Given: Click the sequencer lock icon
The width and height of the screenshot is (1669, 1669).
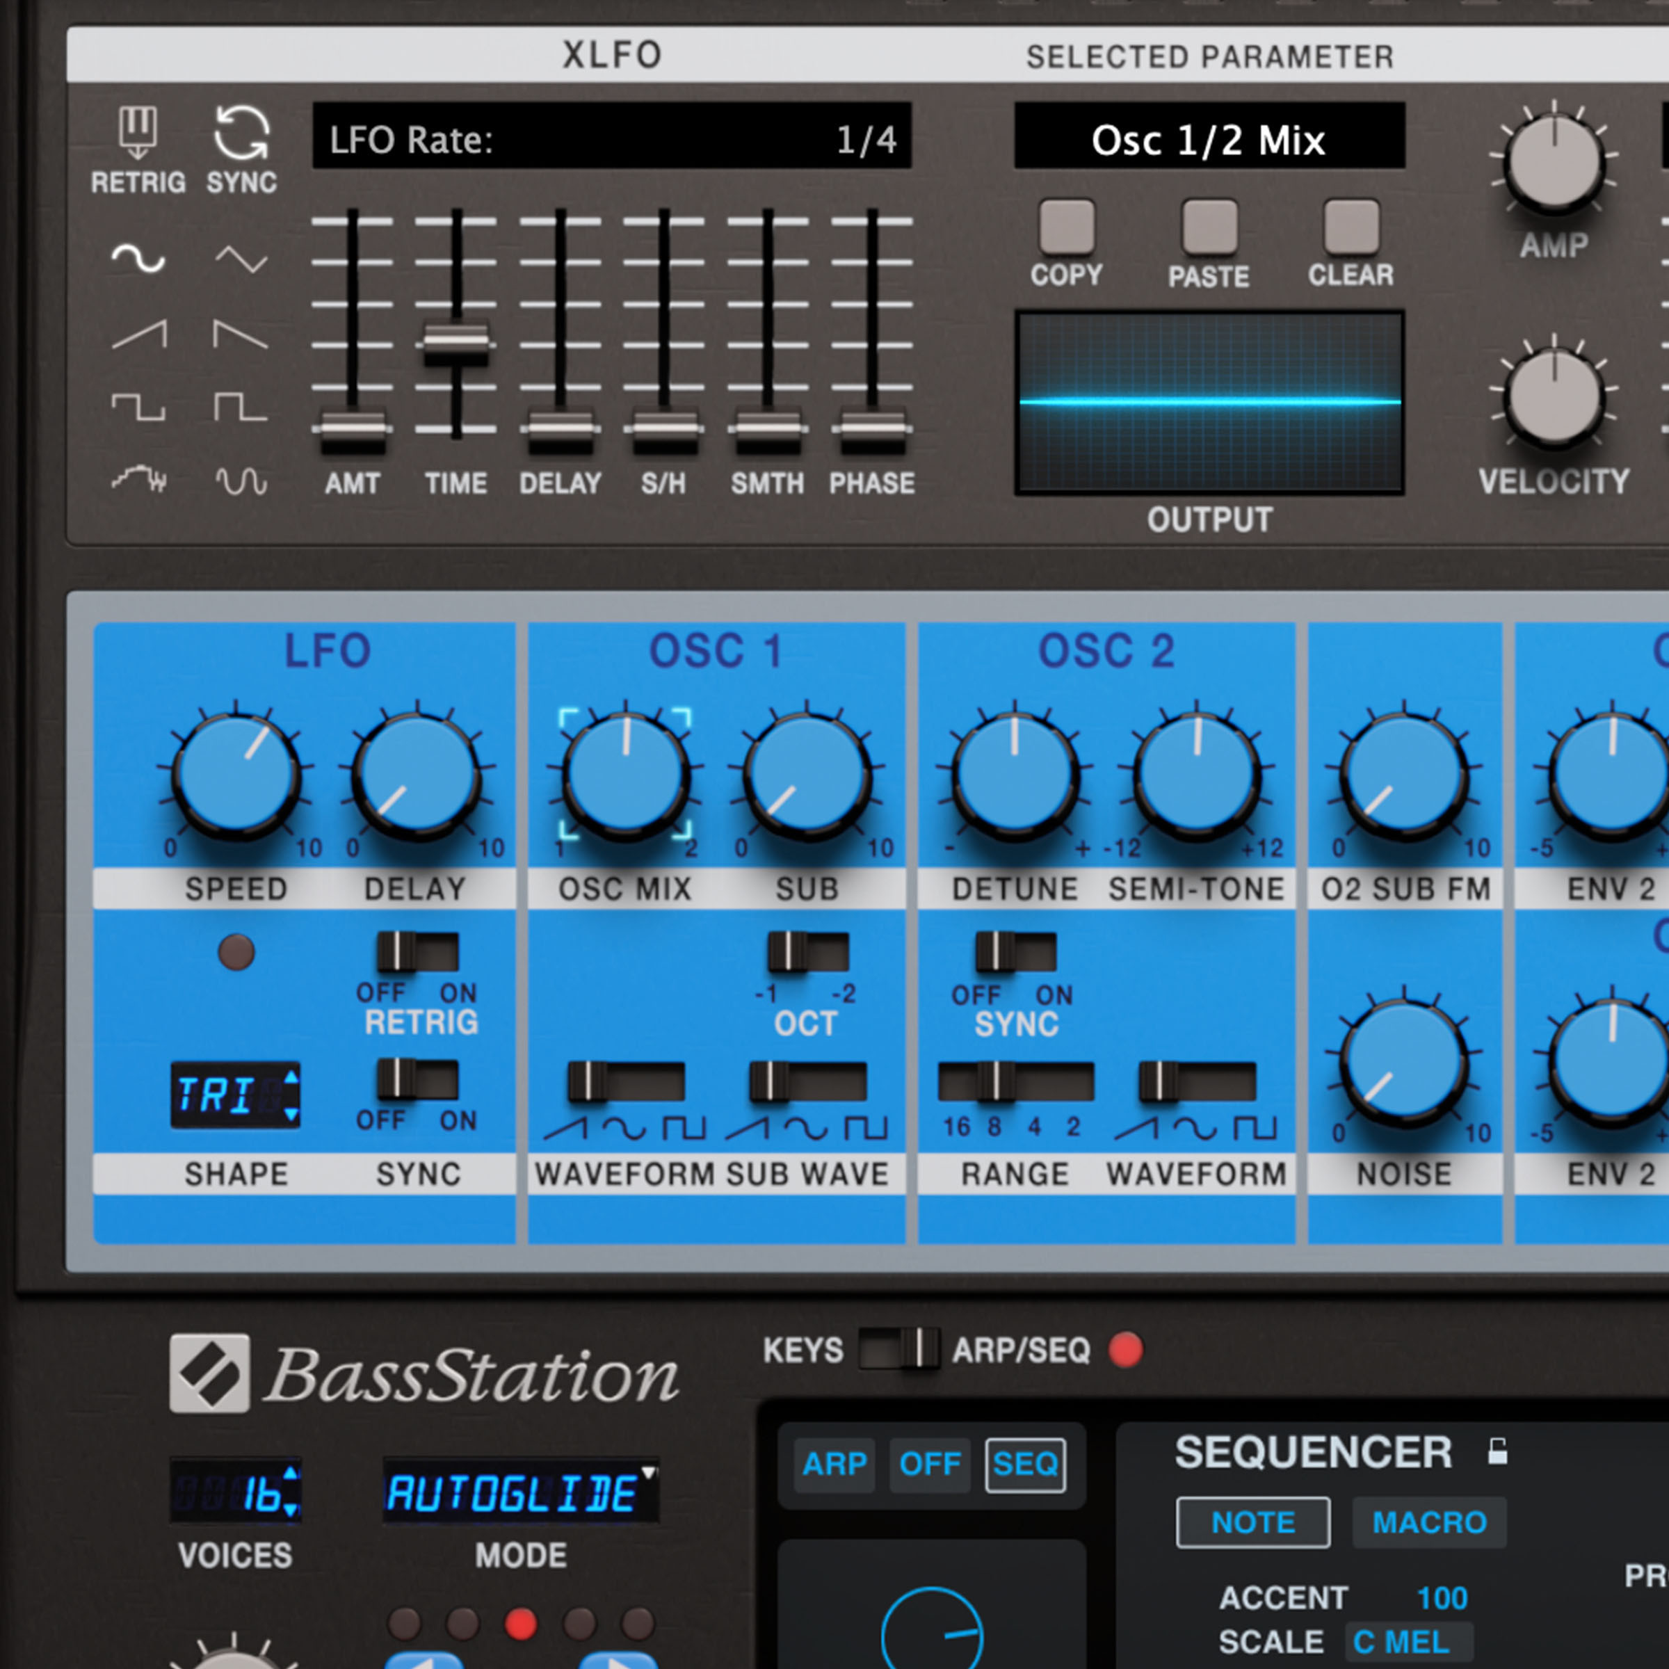Looking at the screenshot, I should click(1498, 1452).
